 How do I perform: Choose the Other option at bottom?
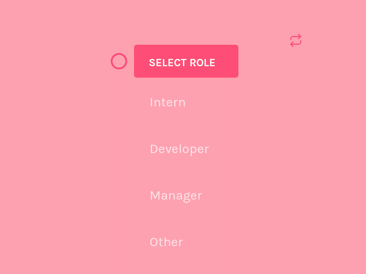pyautogui.click(x=166, y=242)
